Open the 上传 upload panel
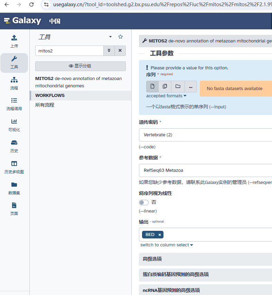The width and height of the screenshot is (272, 295). pyautogui.click(x=14, y=41)
